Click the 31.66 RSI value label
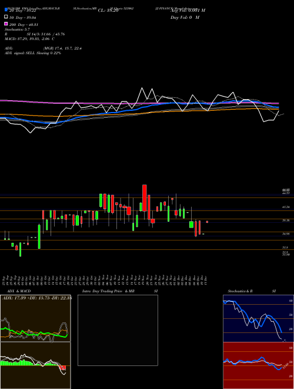The image size is (294, 389). click(x=285, y=365)
